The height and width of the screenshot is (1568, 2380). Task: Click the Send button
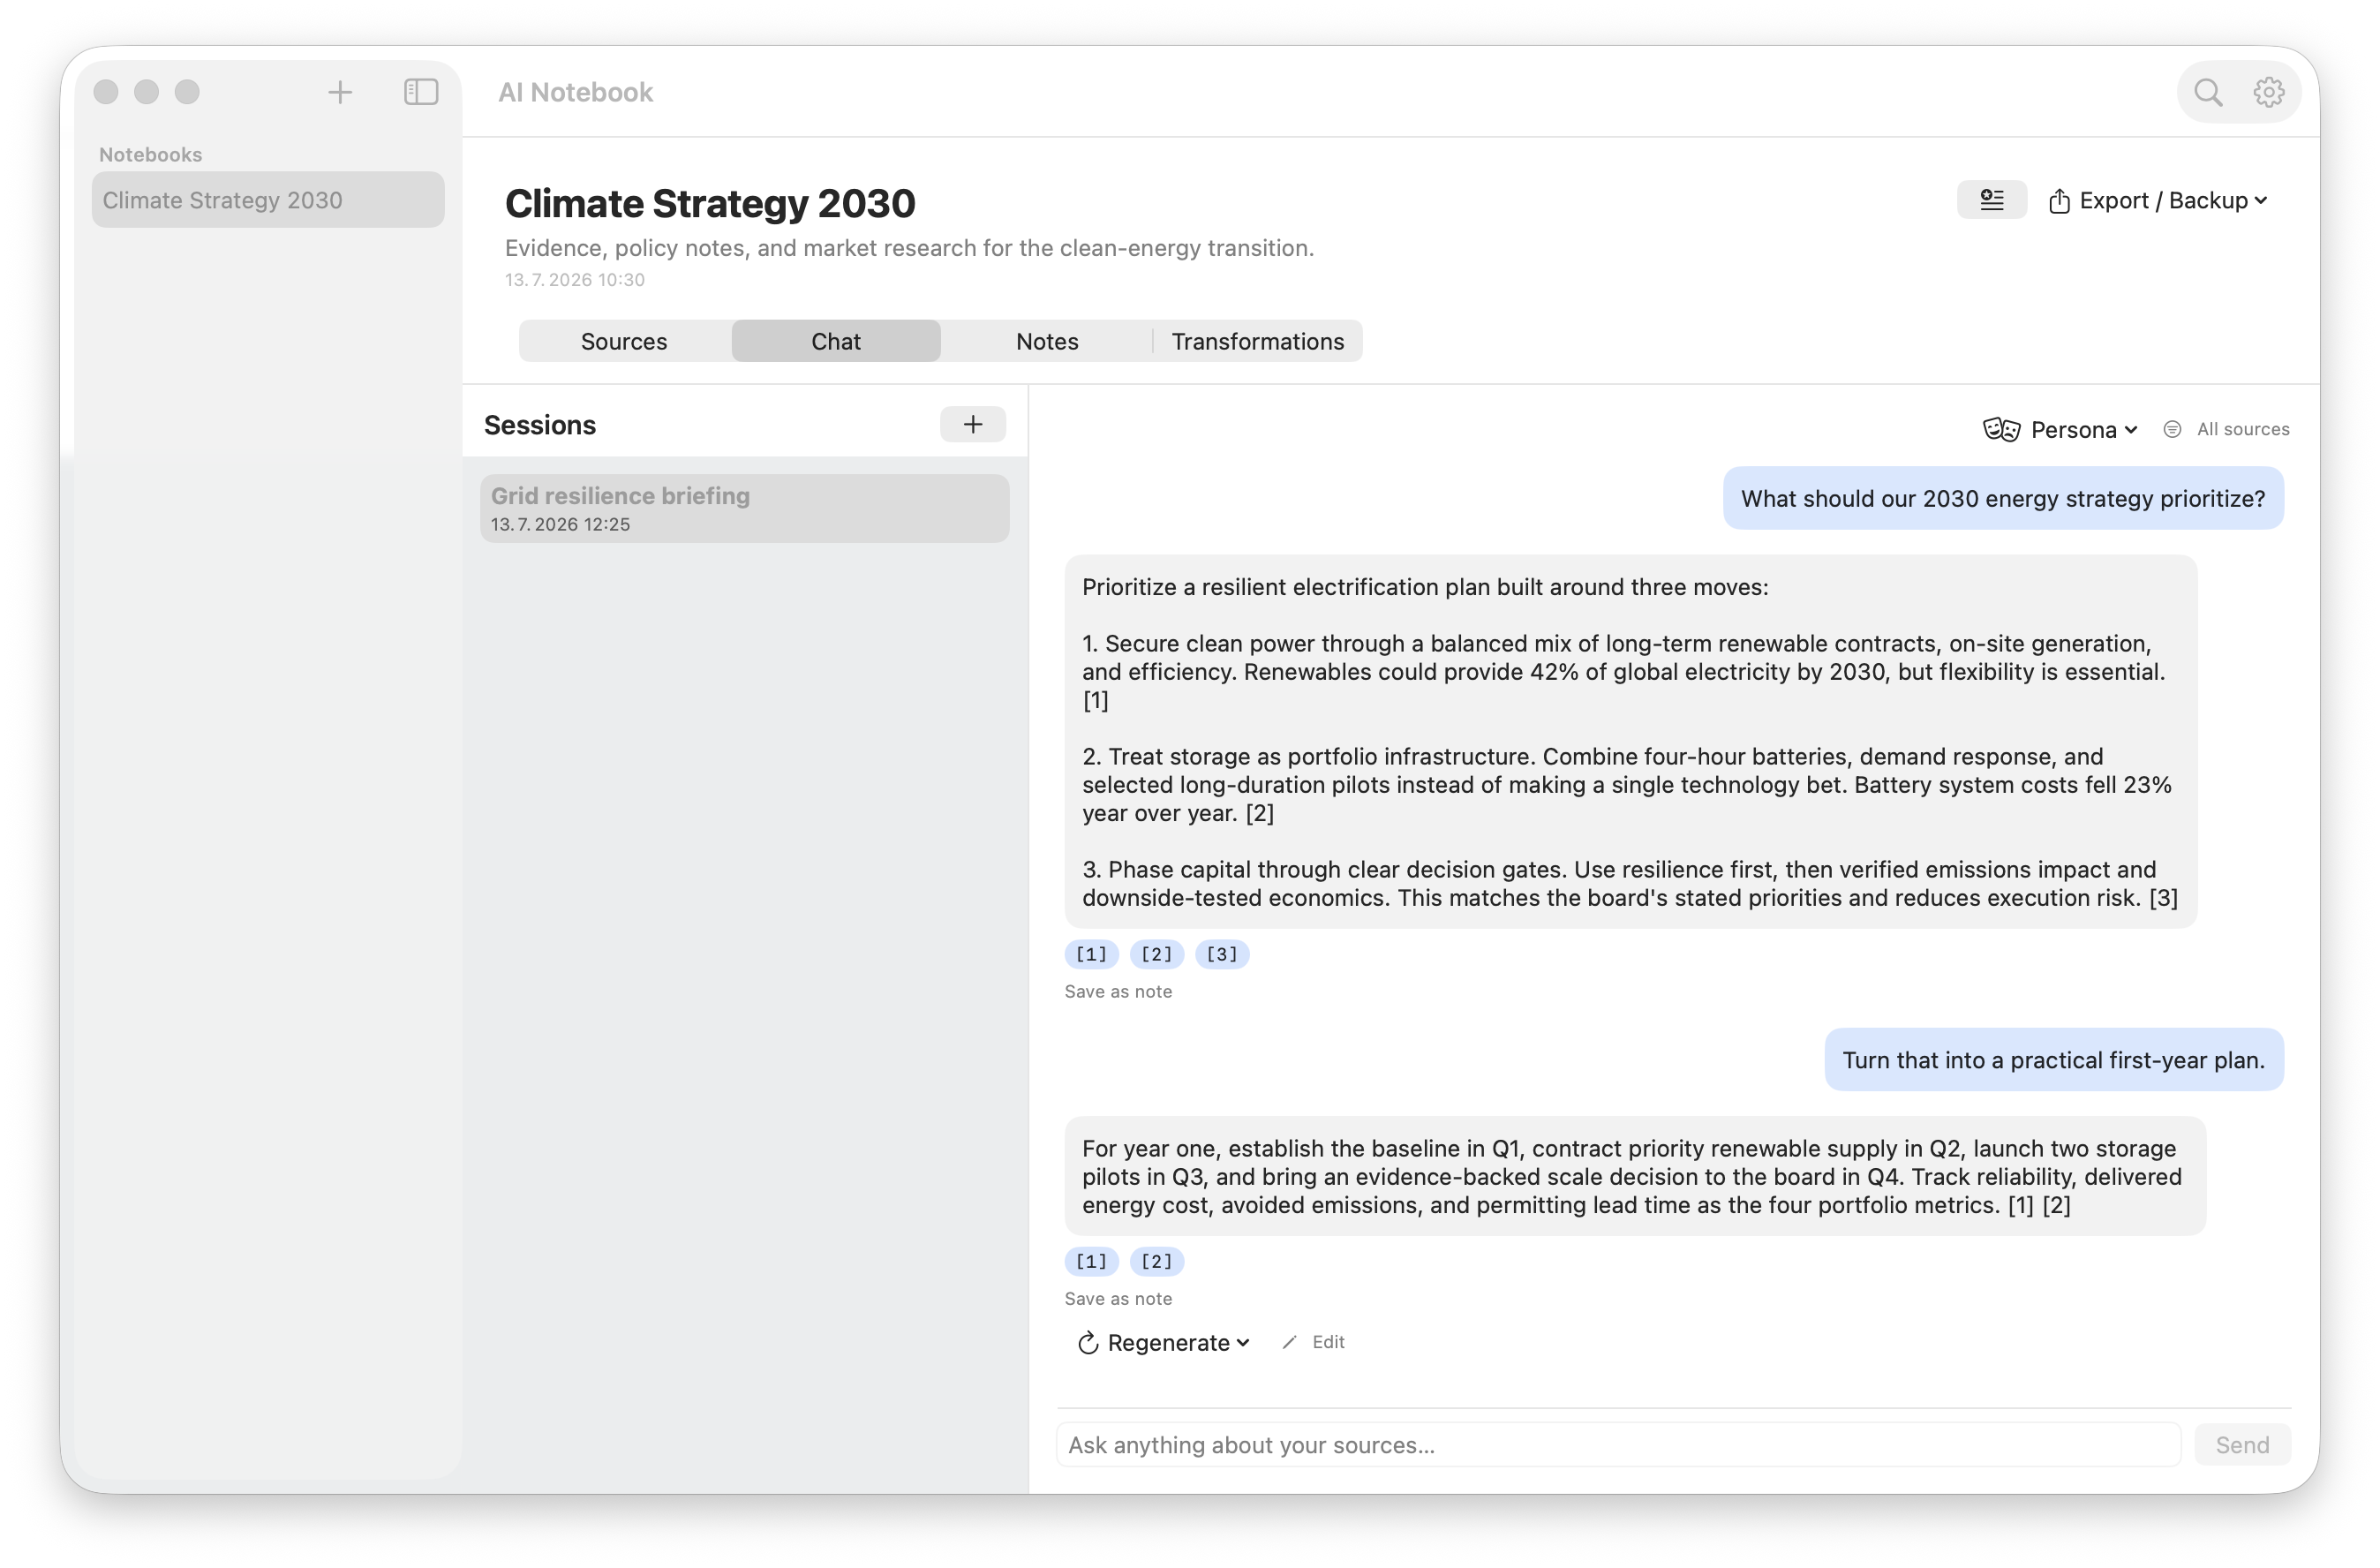click(2242, 1444)
